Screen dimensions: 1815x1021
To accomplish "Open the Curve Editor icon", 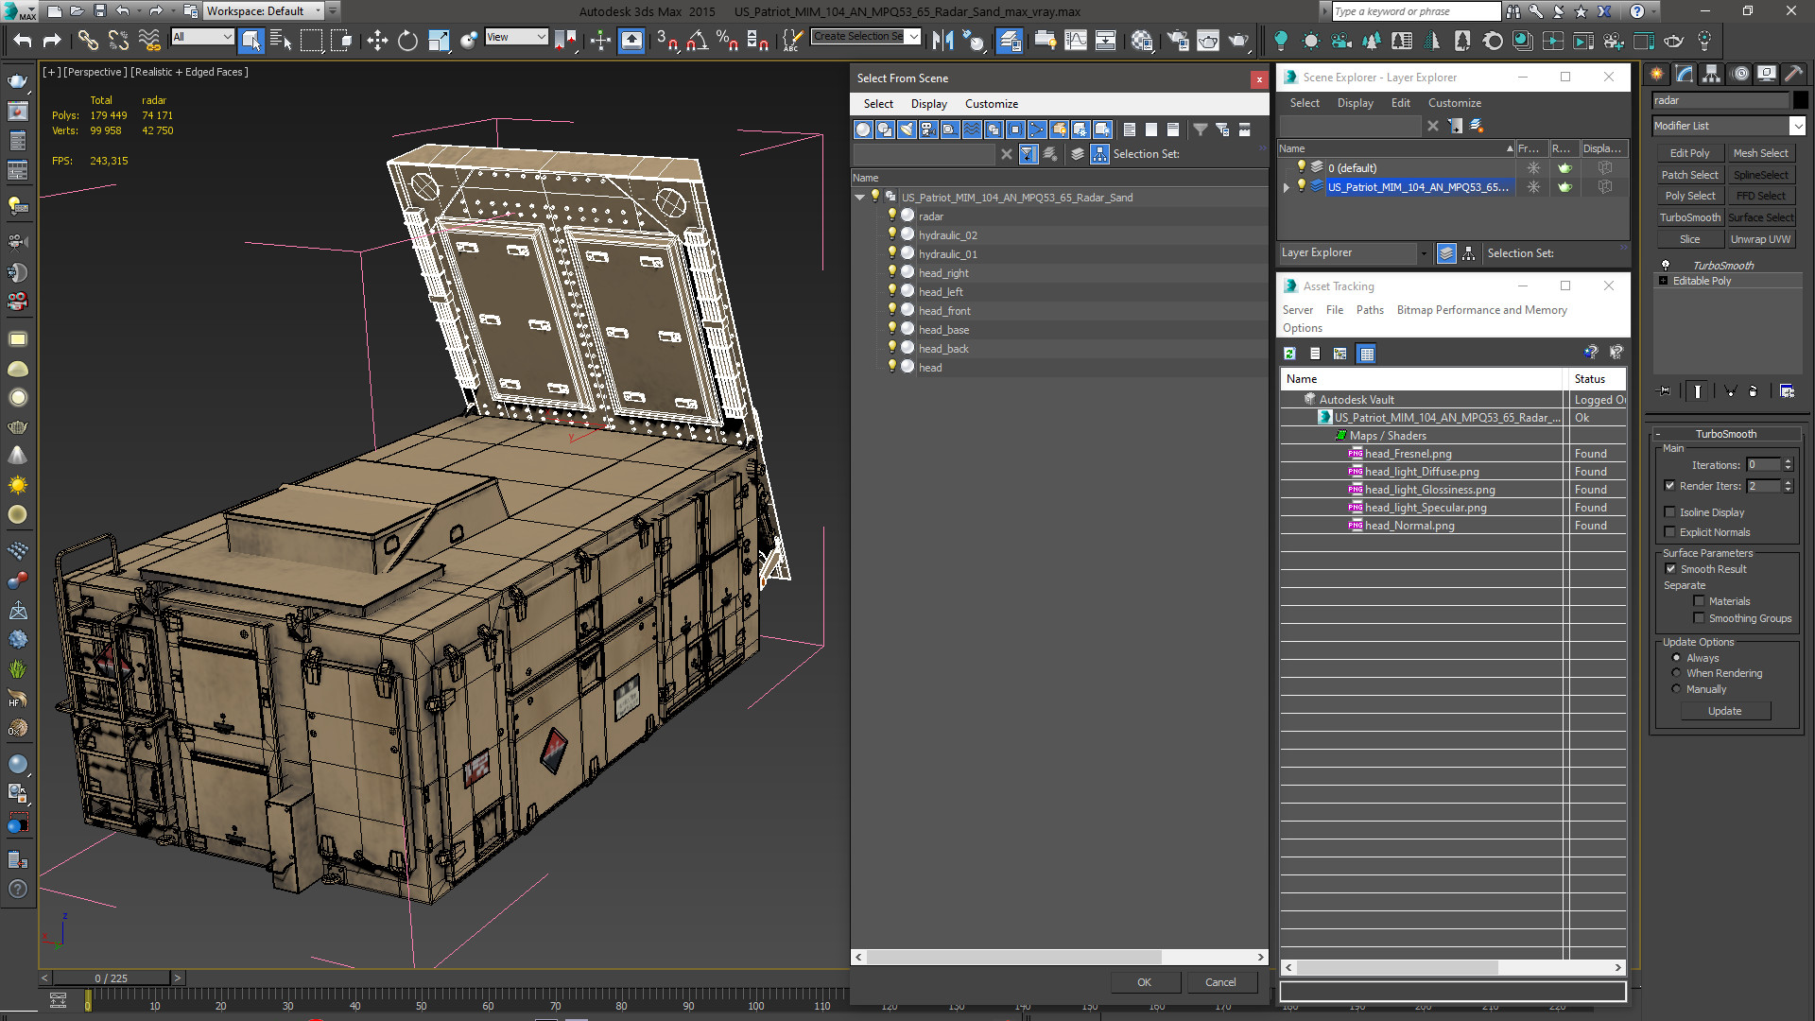I will point(1076,41).
